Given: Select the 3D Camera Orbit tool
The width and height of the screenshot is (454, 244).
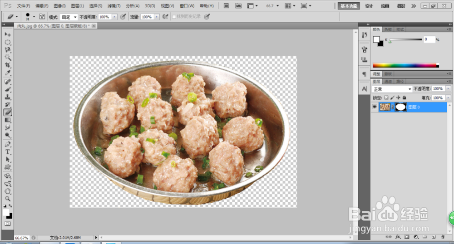Looking at the screenshot, I should pyautogui.click(x=8, y=183).
